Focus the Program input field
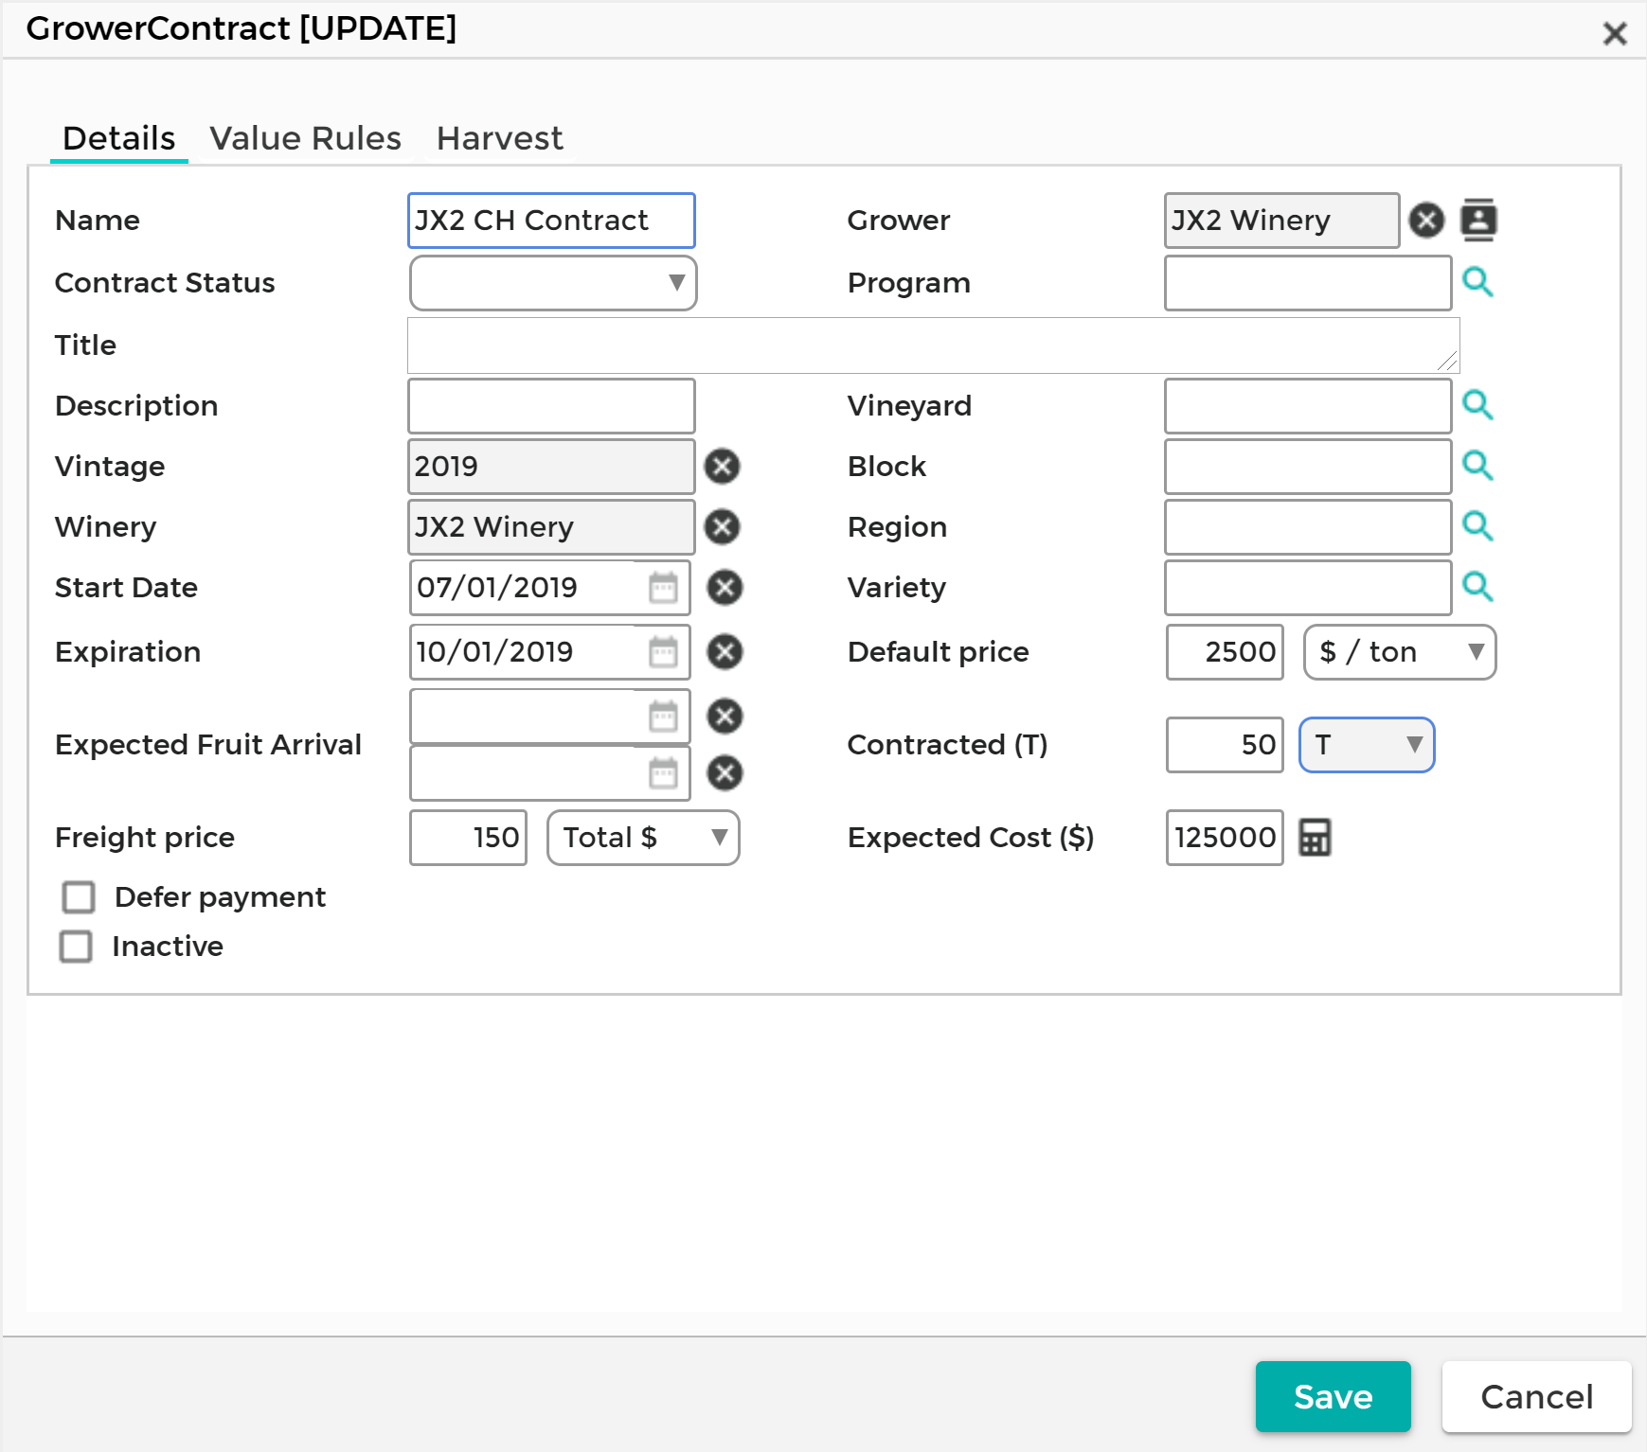 tap(1308, 283)
